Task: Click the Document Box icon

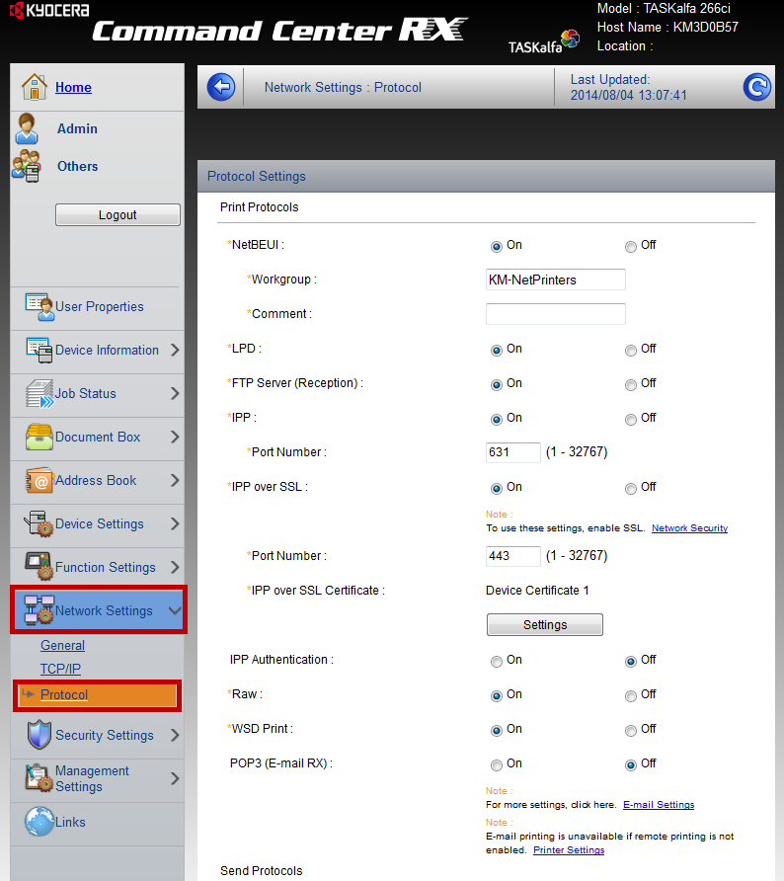Action: (39, 438)
